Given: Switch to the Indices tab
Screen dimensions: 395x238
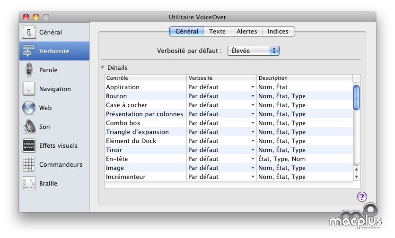Looking at the screenshot, I should (278, 32).
